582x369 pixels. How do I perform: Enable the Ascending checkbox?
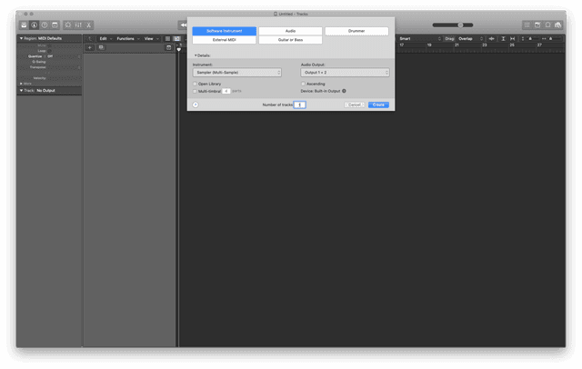303,84
